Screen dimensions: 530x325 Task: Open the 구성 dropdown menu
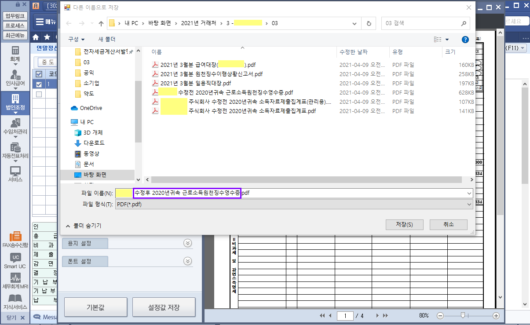pyautogui.click(x=76, y=40)
